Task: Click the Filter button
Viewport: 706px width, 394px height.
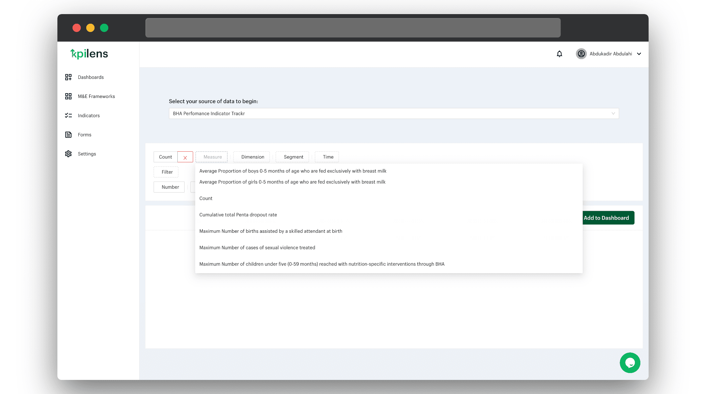Action: pyautogui.click(x=167, y=172)
